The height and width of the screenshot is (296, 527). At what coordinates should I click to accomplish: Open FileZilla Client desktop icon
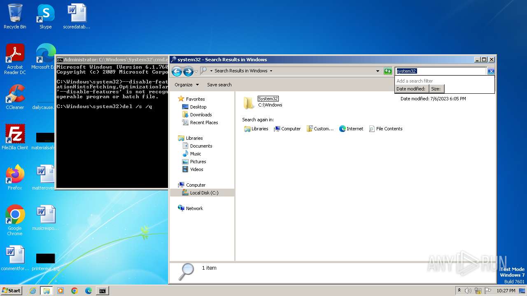tap(15, 137)
